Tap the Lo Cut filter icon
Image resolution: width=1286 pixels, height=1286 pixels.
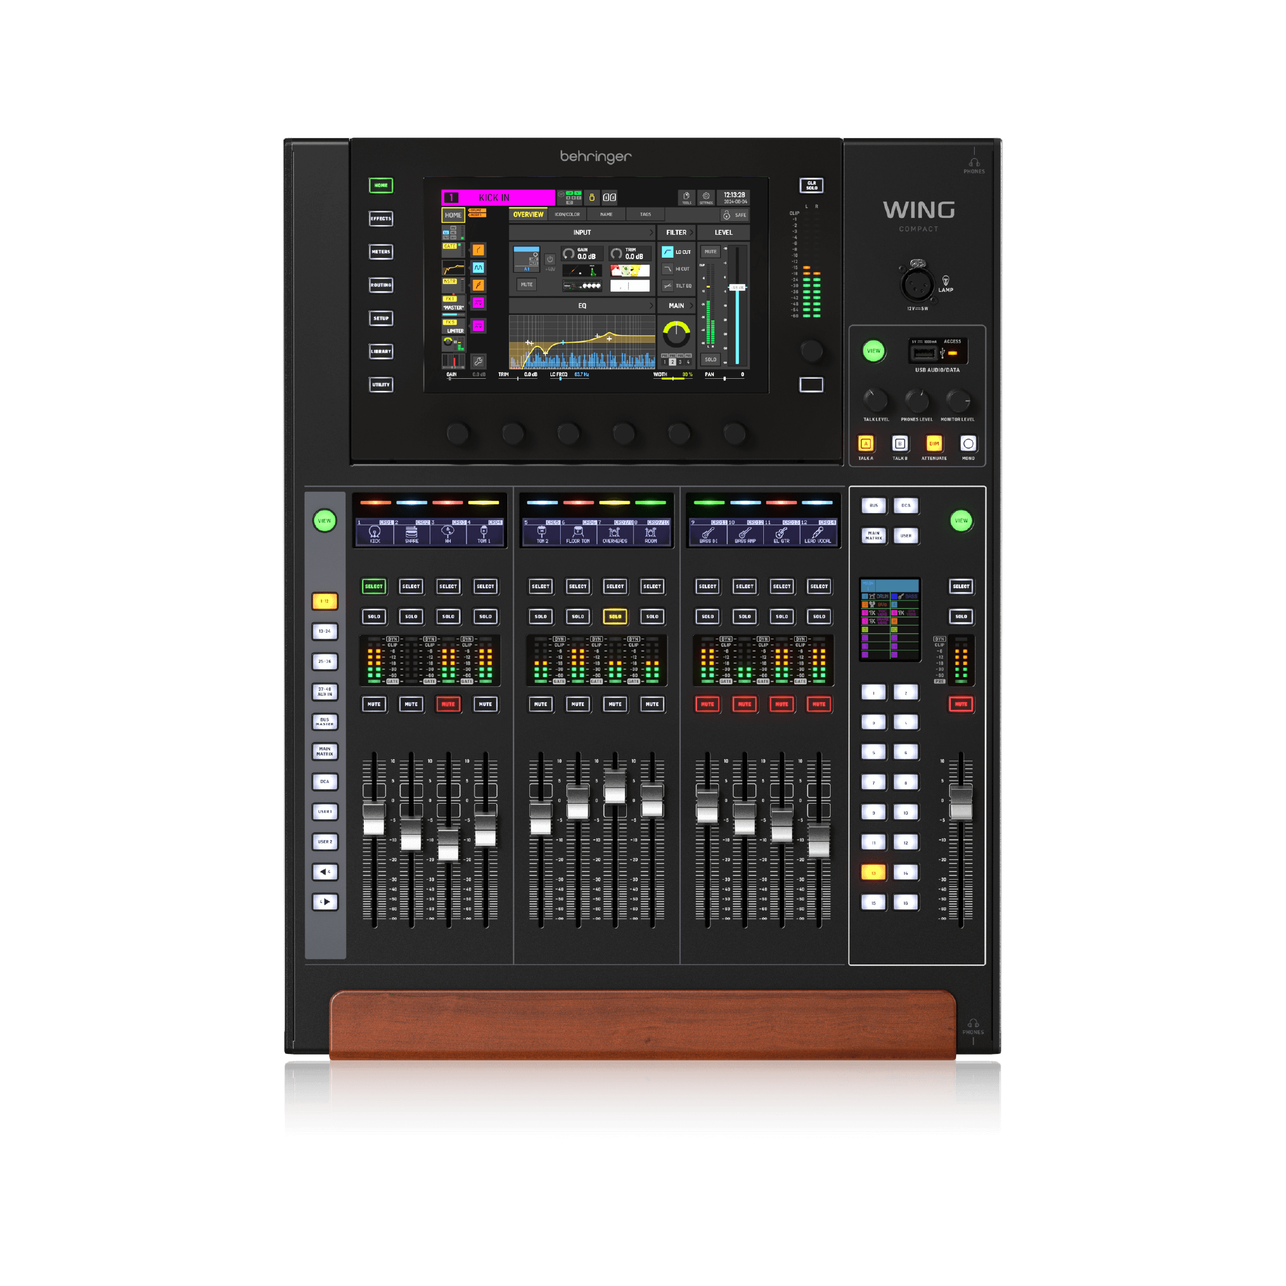click(x=667, y=251)
